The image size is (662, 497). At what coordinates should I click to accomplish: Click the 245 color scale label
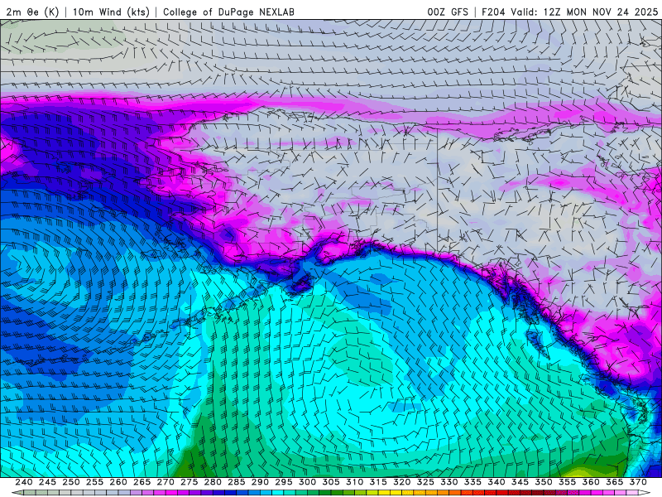tap(47, 482)
